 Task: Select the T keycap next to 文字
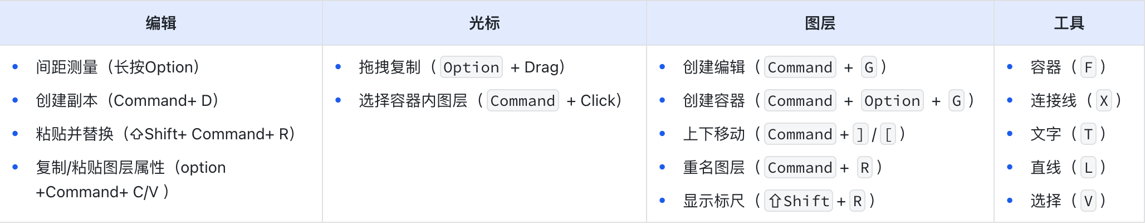(1088, 134)
